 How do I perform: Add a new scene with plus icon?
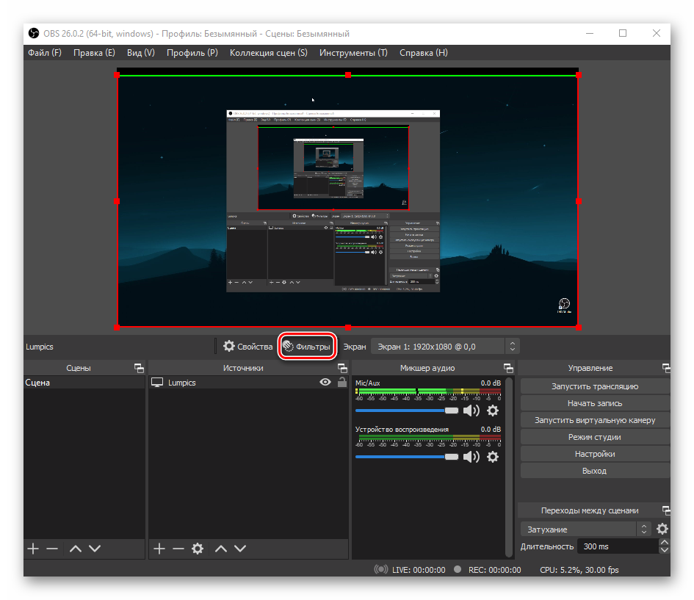pos(32,549)
